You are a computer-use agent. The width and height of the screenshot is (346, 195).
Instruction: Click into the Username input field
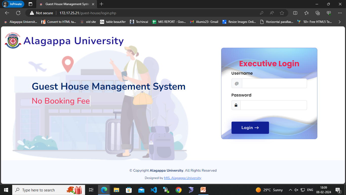point(274,83)
